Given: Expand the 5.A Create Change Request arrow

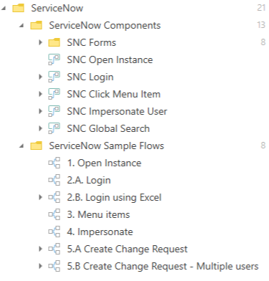Looking at the screenshot, I should [x=40, y=249].
